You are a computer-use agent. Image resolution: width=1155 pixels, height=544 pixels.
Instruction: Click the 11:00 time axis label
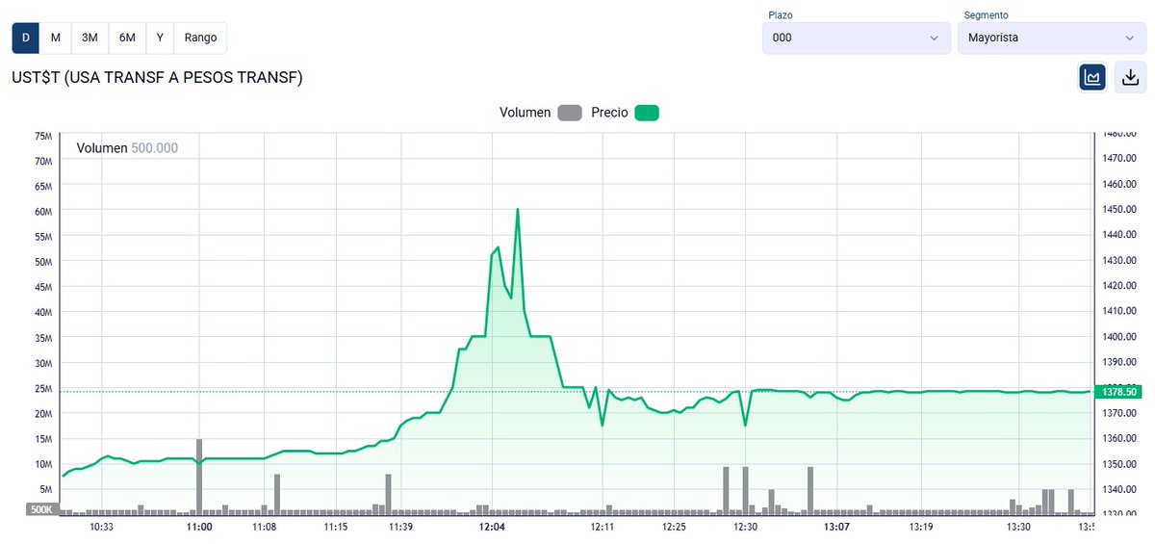point(199,528)
